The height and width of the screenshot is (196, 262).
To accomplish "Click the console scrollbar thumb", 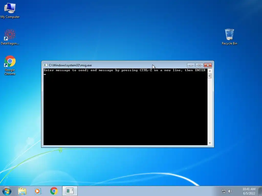I will click(210, 76).
